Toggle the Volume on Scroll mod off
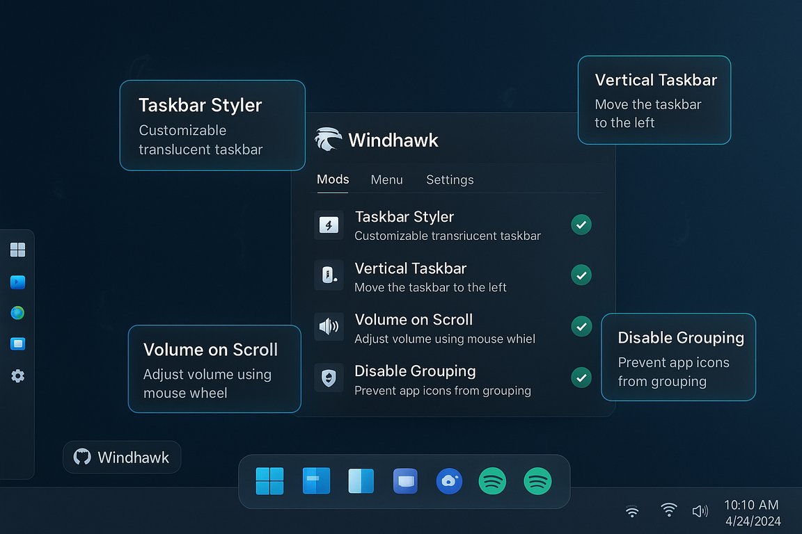This screenshot has width=802, height=534. [x=581, y=326]
